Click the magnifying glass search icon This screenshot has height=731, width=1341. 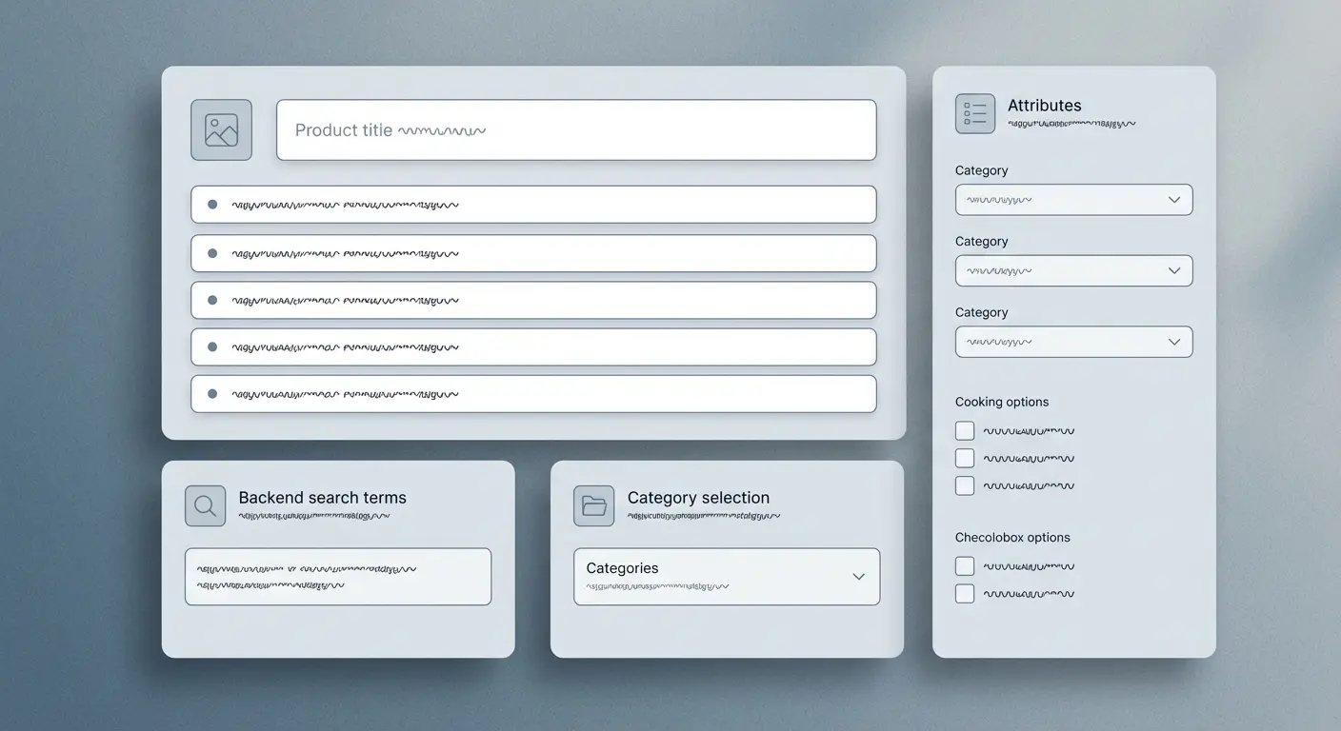205,505
